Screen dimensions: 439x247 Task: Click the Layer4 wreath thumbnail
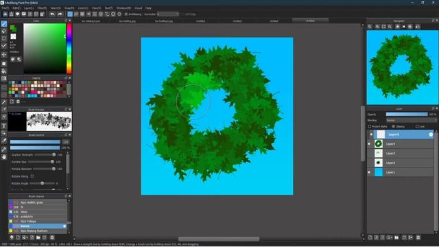379,144
